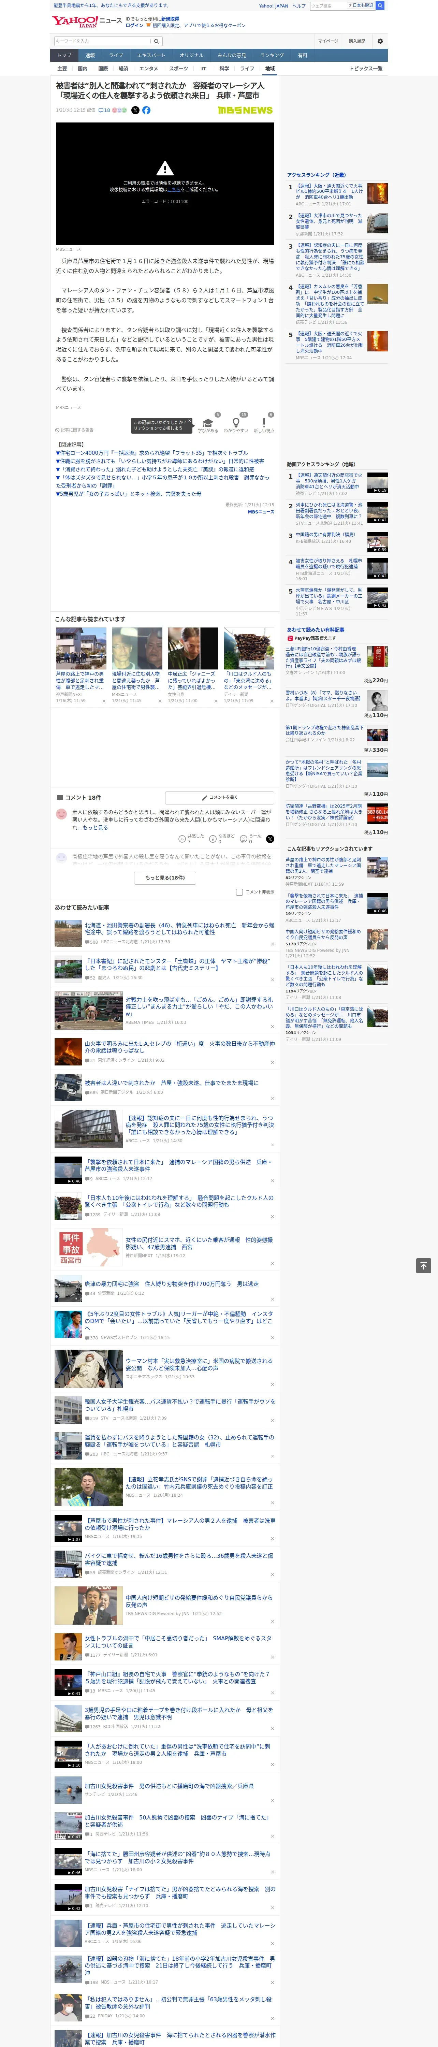
Task: Click the Yahoo! JAPAN News logo
Action: (x=87, y=21)
